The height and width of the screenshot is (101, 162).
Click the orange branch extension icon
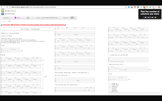pyautogui.click(x=156, y=7)
